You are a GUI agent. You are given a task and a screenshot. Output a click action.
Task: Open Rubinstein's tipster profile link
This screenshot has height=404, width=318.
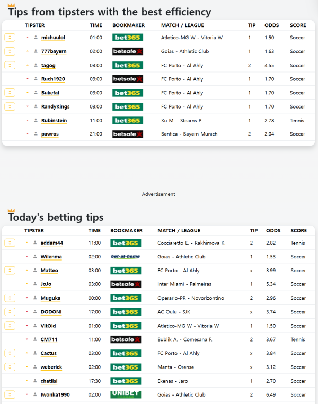(x=54, y=120)
